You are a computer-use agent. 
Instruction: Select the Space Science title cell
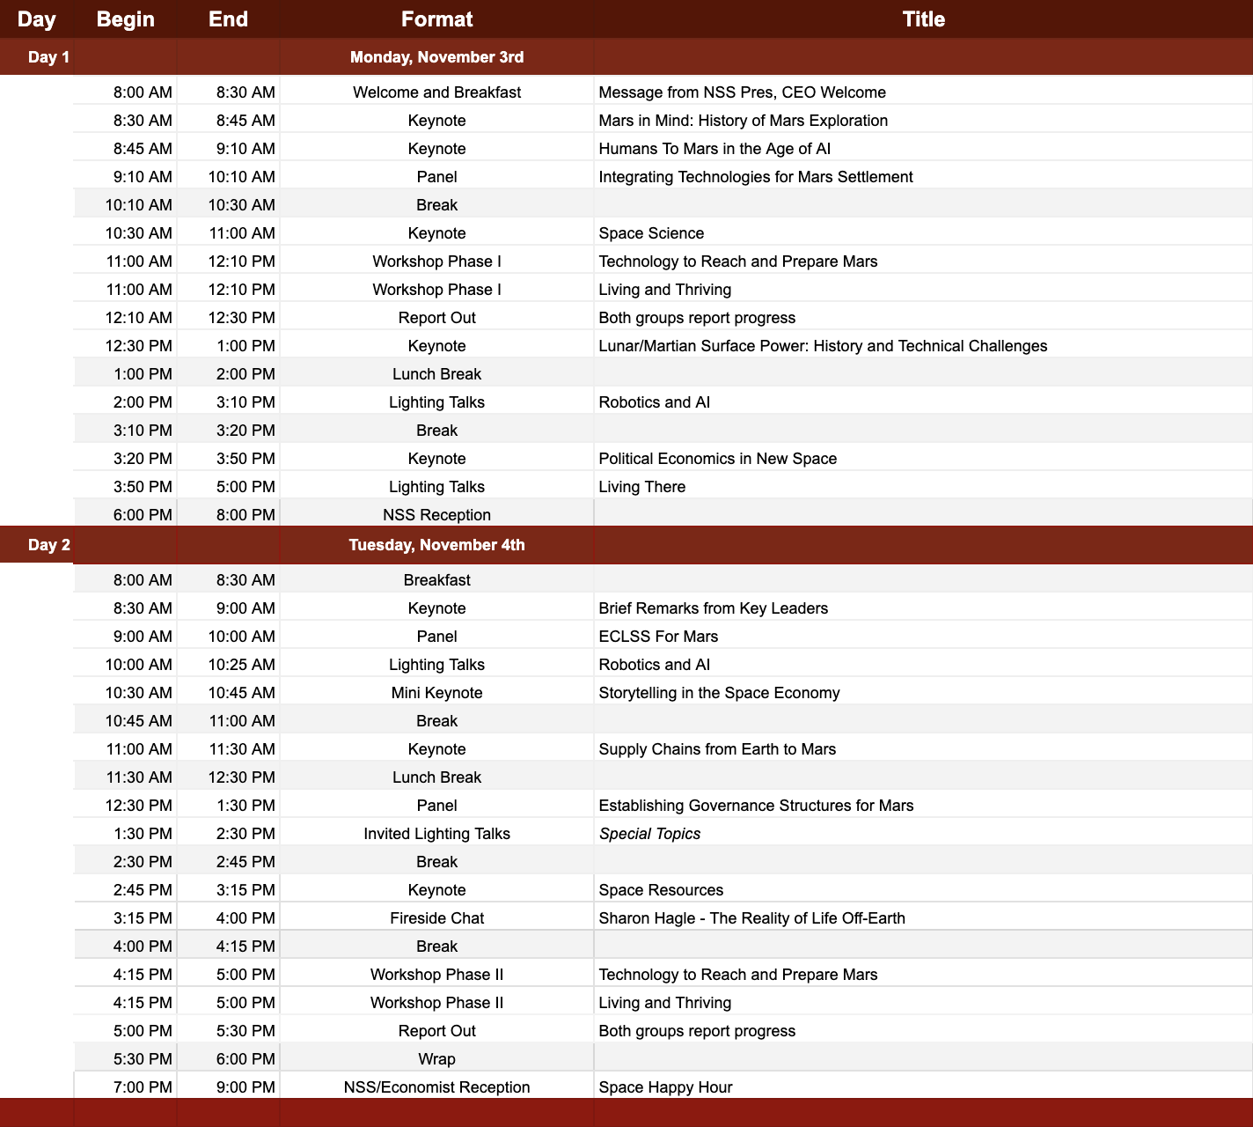coord(651,233)
